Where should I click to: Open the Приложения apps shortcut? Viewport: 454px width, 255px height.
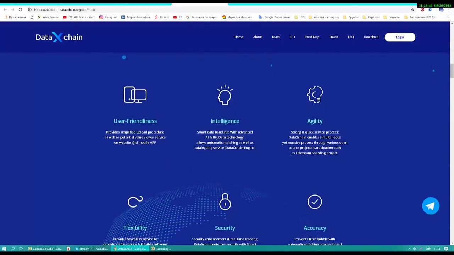[x=15, y=17]
